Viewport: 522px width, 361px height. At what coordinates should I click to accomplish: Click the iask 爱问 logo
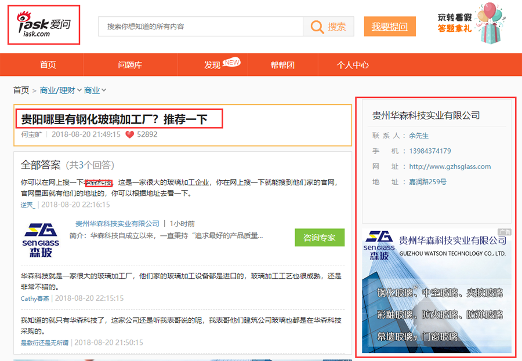click(43, 24)
